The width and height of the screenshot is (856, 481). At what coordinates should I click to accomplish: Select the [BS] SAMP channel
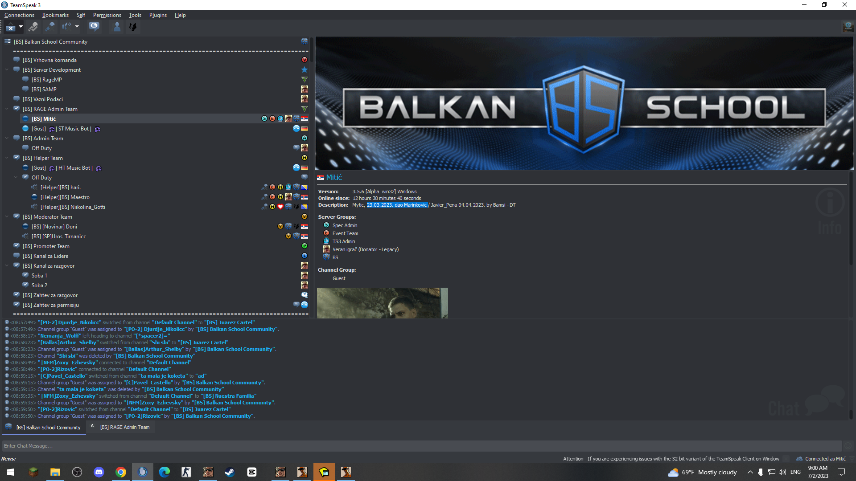click(44, 89)
